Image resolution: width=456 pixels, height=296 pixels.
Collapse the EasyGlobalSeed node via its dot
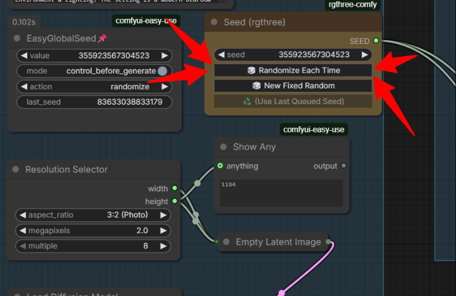click(x=17, y=38)
